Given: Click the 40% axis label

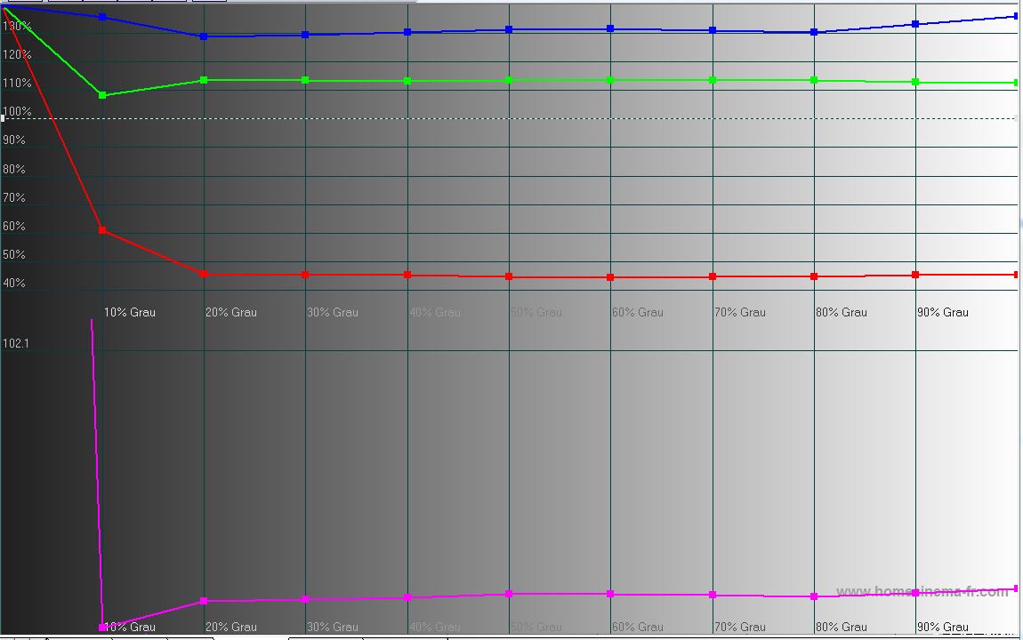Looking at the screenshot, I should tap(14, 284).
